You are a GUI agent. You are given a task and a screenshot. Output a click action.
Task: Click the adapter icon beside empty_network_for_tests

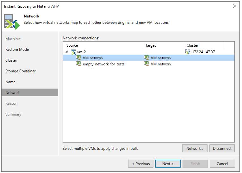coord(78,64)
